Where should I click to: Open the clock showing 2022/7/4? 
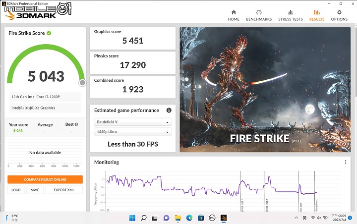point(339,218)
